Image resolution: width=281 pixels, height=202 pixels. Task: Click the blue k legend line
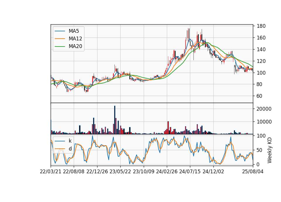[60, 141]
